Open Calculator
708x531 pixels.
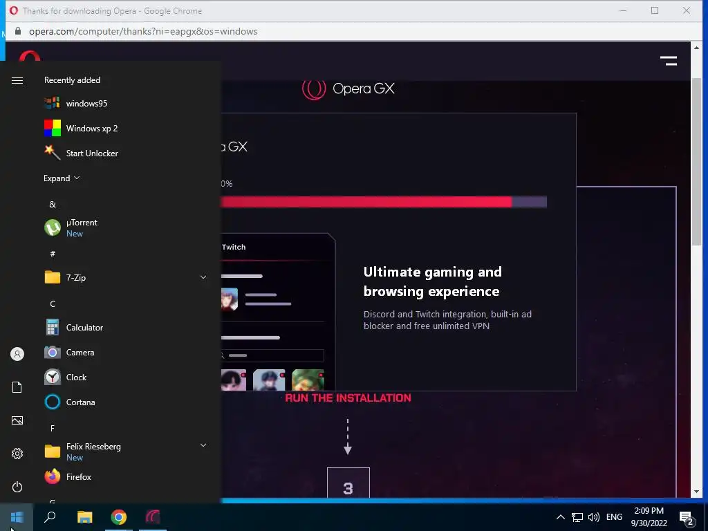click(124, 327)
